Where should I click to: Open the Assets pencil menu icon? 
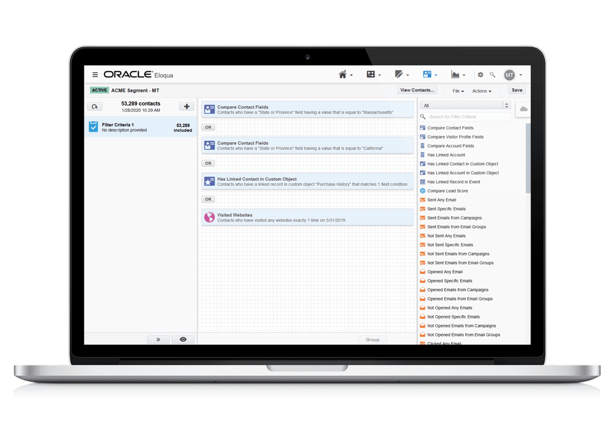tap(399, 75)
